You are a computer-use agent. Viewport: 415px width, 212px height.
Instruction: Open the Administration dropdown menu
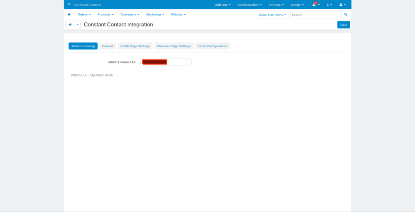click(x=249, y=5)
